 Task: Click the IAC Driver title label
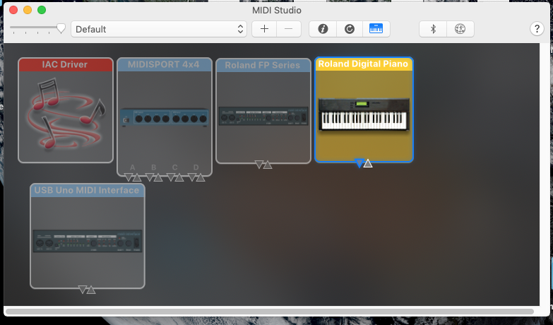(65, 64)
